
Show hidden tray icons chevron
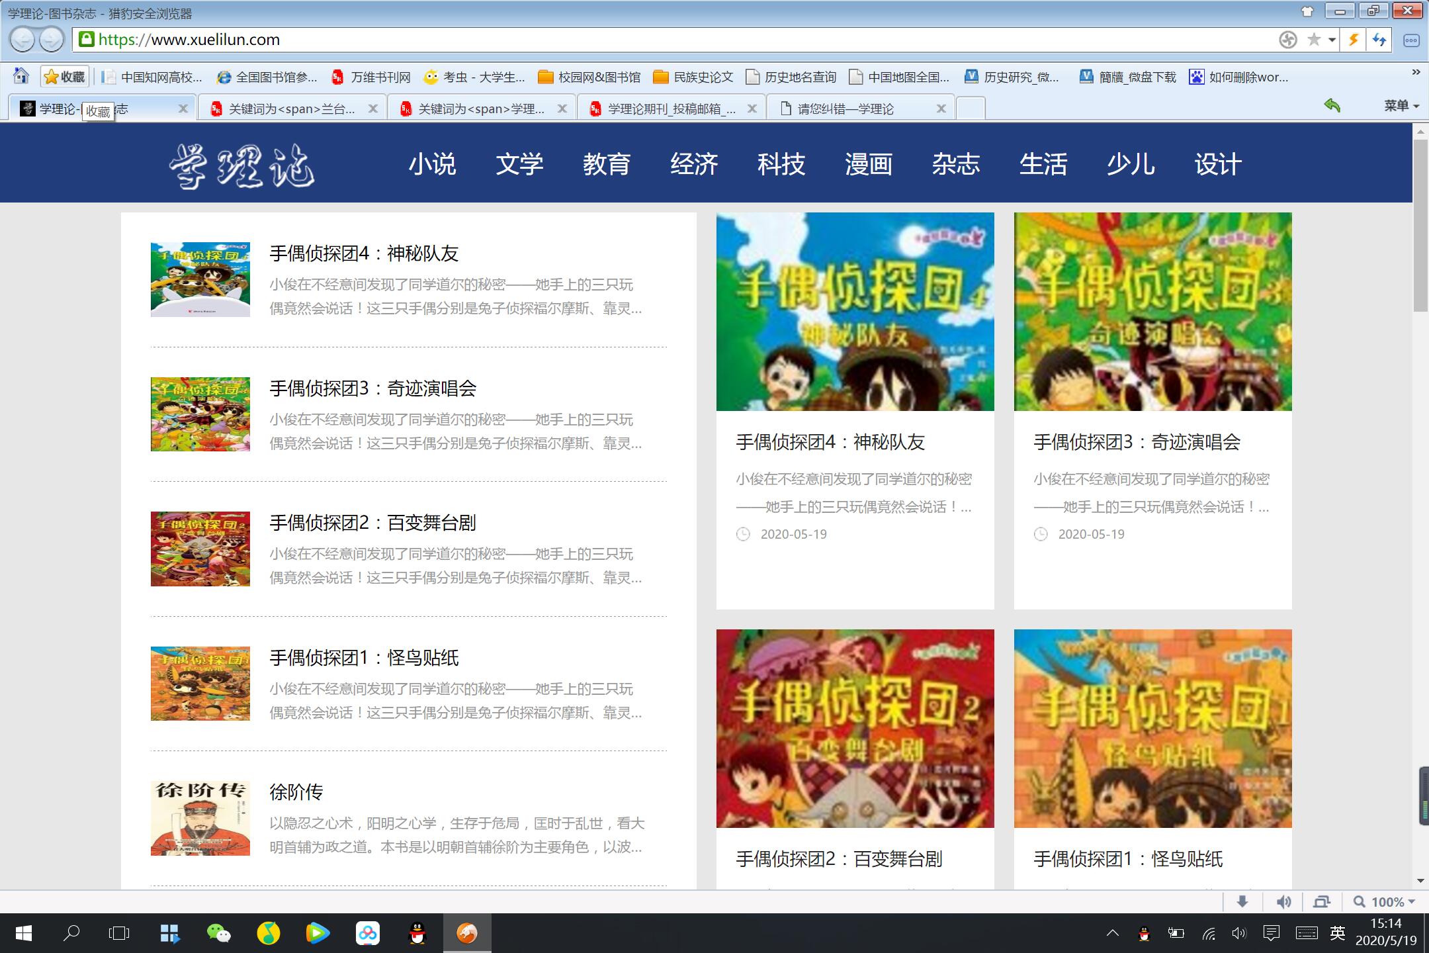[x=1113, y=933]
